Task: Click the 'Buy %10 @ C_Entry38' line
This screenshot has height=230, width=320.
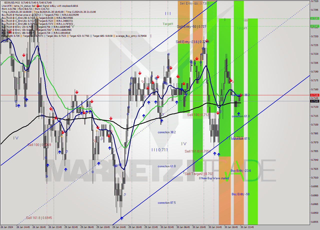Action: [x=37, y=18]
